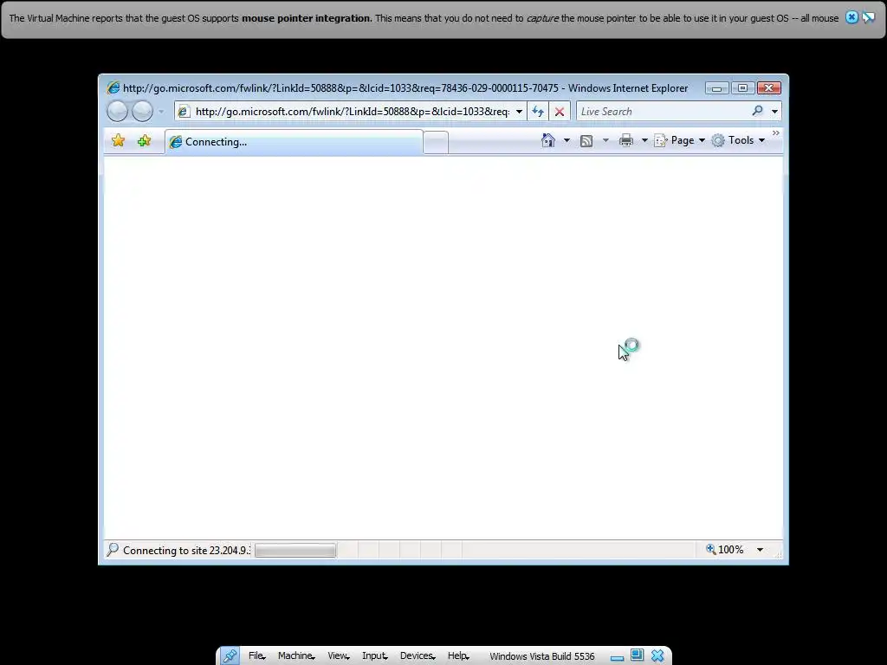This screenshot has height=665, width=887.
Task: Open the zoom level dropdown arrow
Action: tap(760, 550)
